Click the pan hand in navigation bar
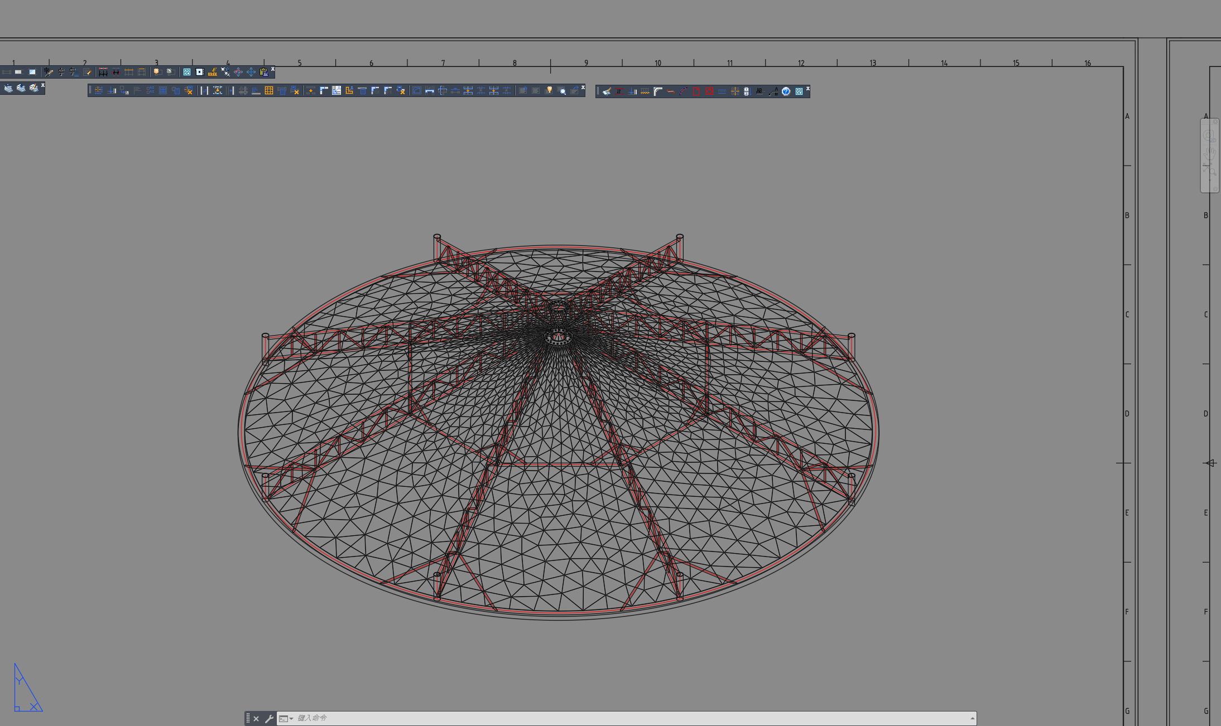 click(1209, 153)
